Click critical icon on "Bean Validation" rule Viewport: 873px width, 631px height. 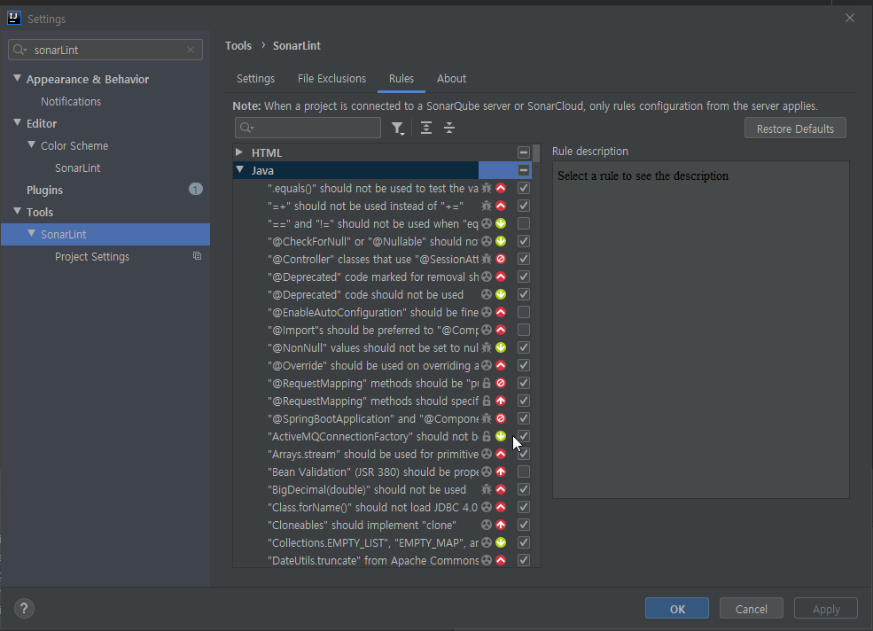[x=501, y=471]
